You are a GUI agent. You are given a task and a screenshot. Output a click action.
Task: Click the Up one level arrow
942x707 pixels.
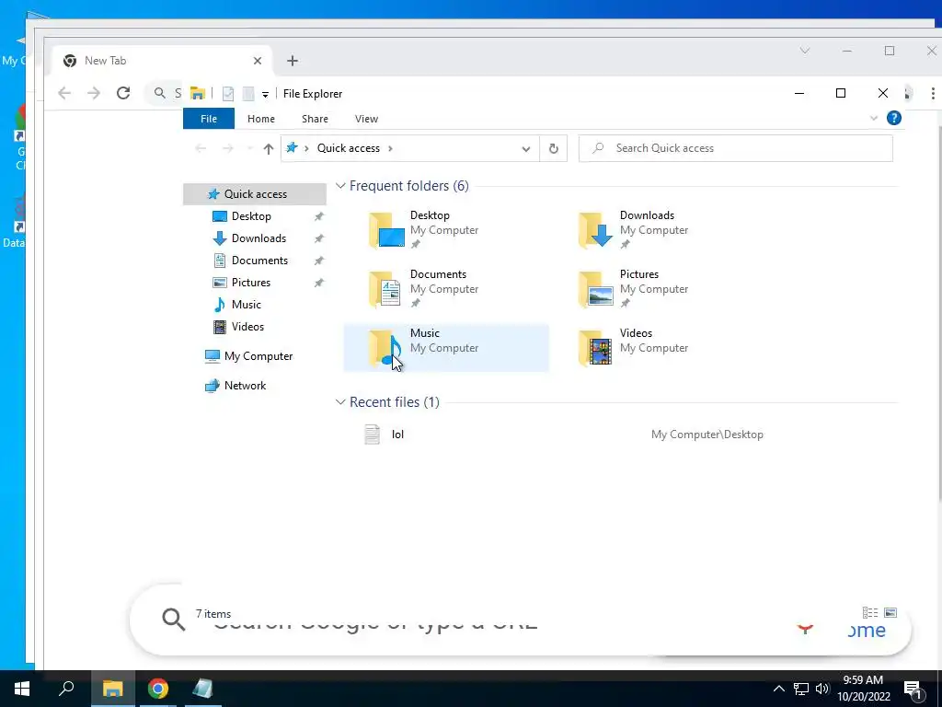269,148
